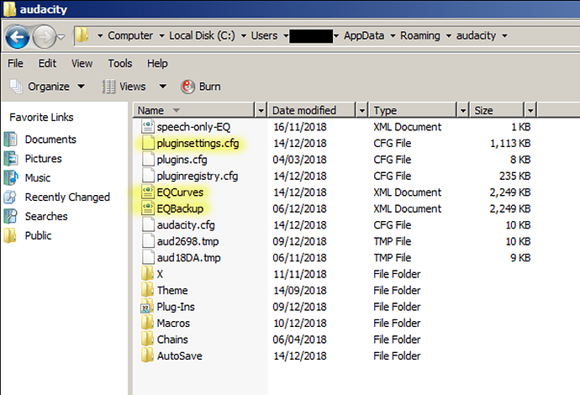Viewport: 580px width, 395px height.
Task: Expand the Views dropdown arrow
Action: click(162, 87)
